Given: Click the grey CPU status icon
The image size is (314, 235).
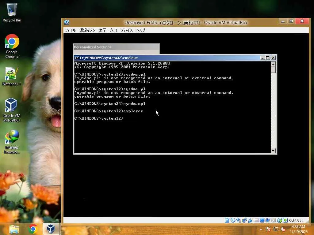Looking at the screenshot, I should [274, 220].
